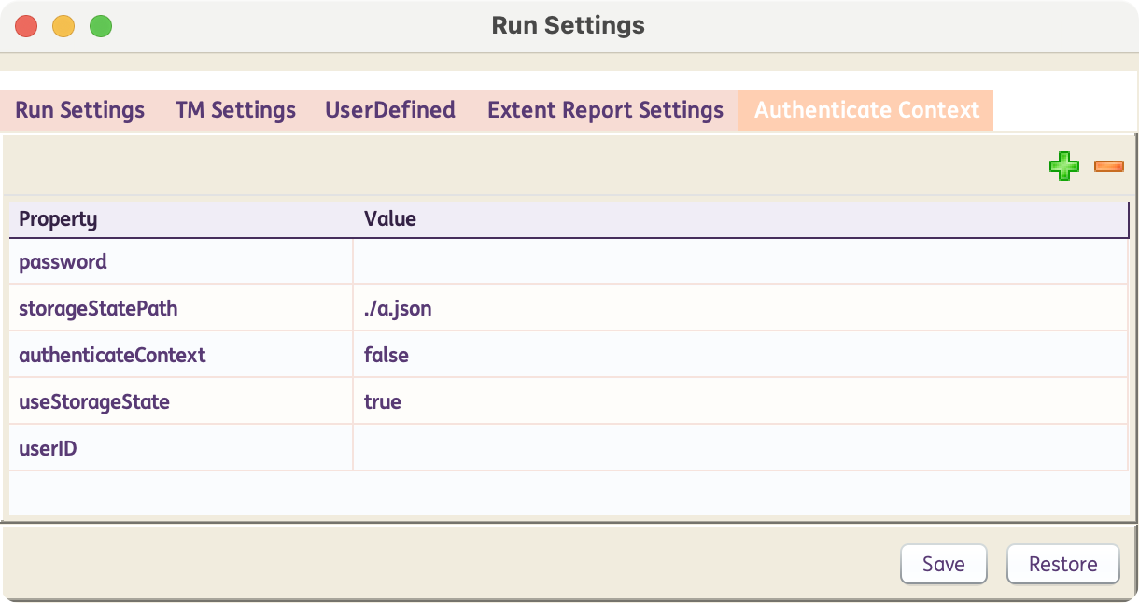The height and width of the screenshot is (603, 1139).
Task: Click the Property column header
Action: pyautogui.click(x=58, y=219)
